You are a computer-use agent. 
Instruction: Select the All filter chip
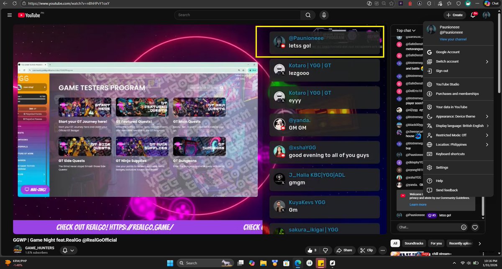point(395,243)
